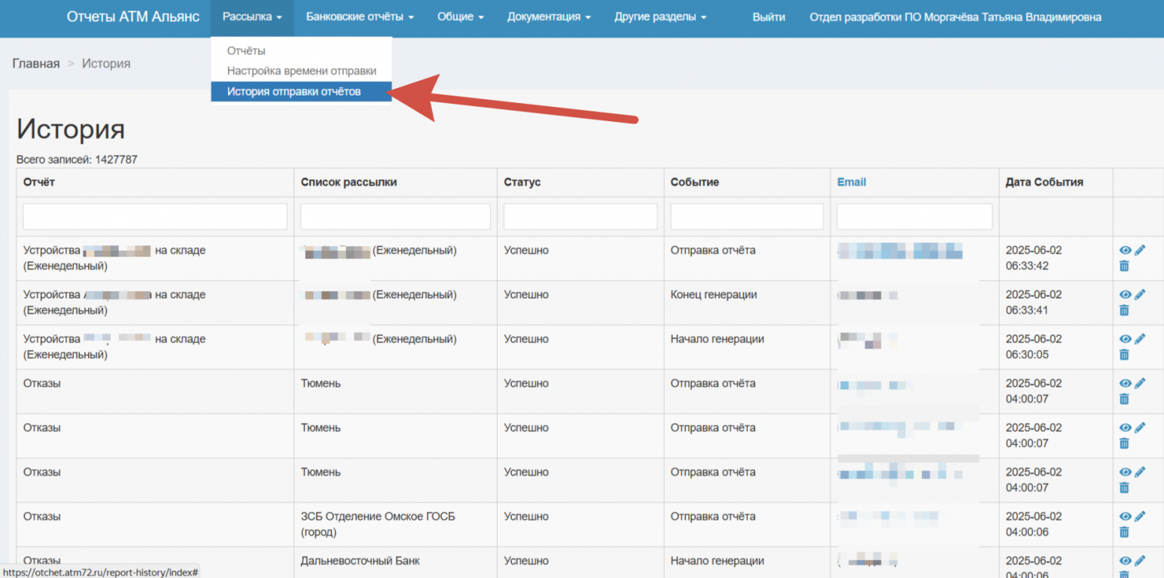The image size is (1164, 578).
Task: Sort the table by the Email column header
Action: pos(852,182)
